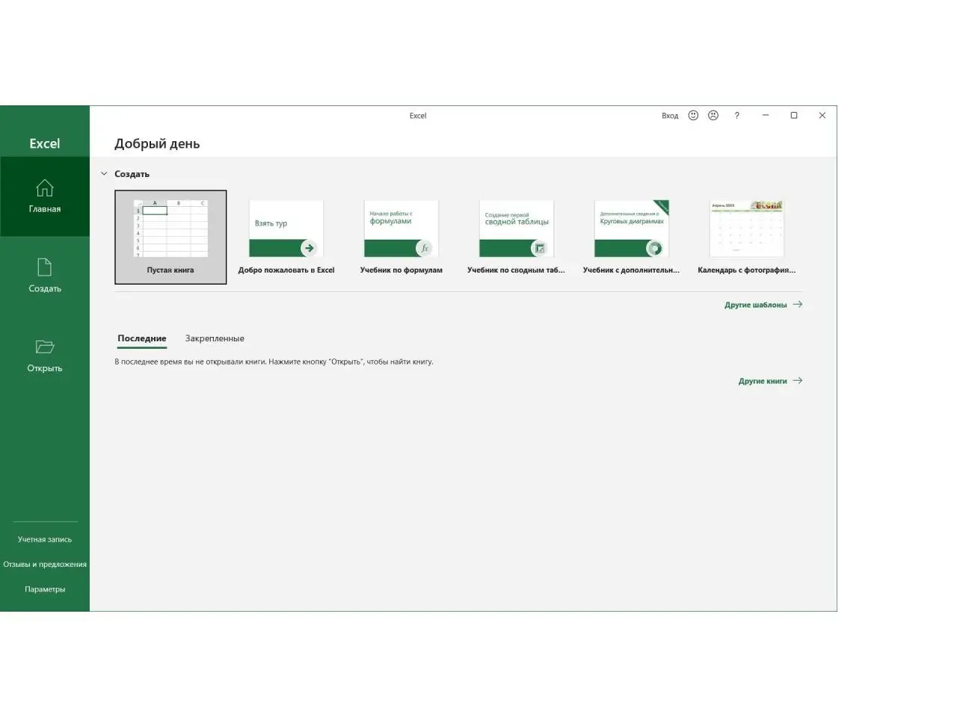Switch to the Закрепленные tab

tap(215, 338)
